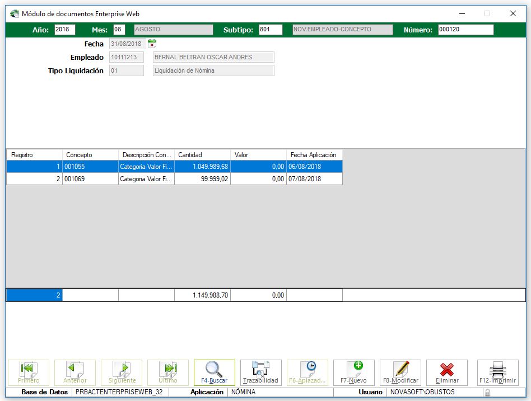Click the Año field showing 2018
The width and height of the screenshot is (531, 401).
64,30
